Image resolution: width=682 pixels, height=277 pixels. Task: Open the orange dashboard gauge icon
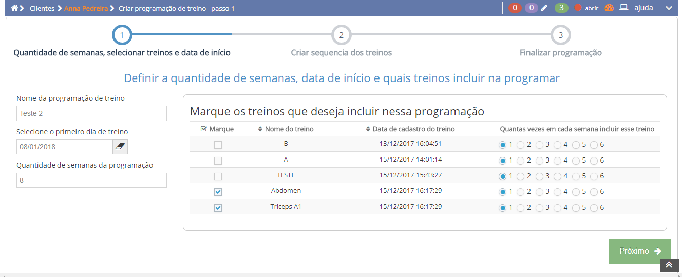(x=609, y=8)
